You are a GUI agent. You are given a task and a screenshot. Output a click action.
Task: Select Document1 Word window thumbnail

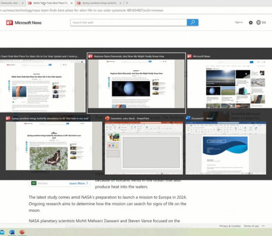click(x=226, y=145)
